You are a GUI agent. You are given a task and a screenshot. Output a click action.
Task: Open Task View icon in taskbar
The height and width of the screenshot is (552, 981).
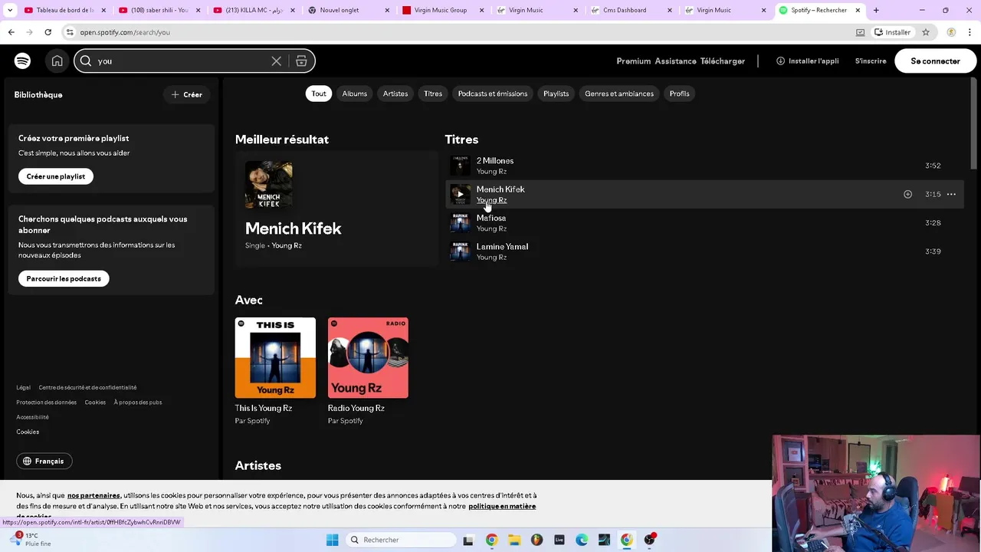coord(468,540)
